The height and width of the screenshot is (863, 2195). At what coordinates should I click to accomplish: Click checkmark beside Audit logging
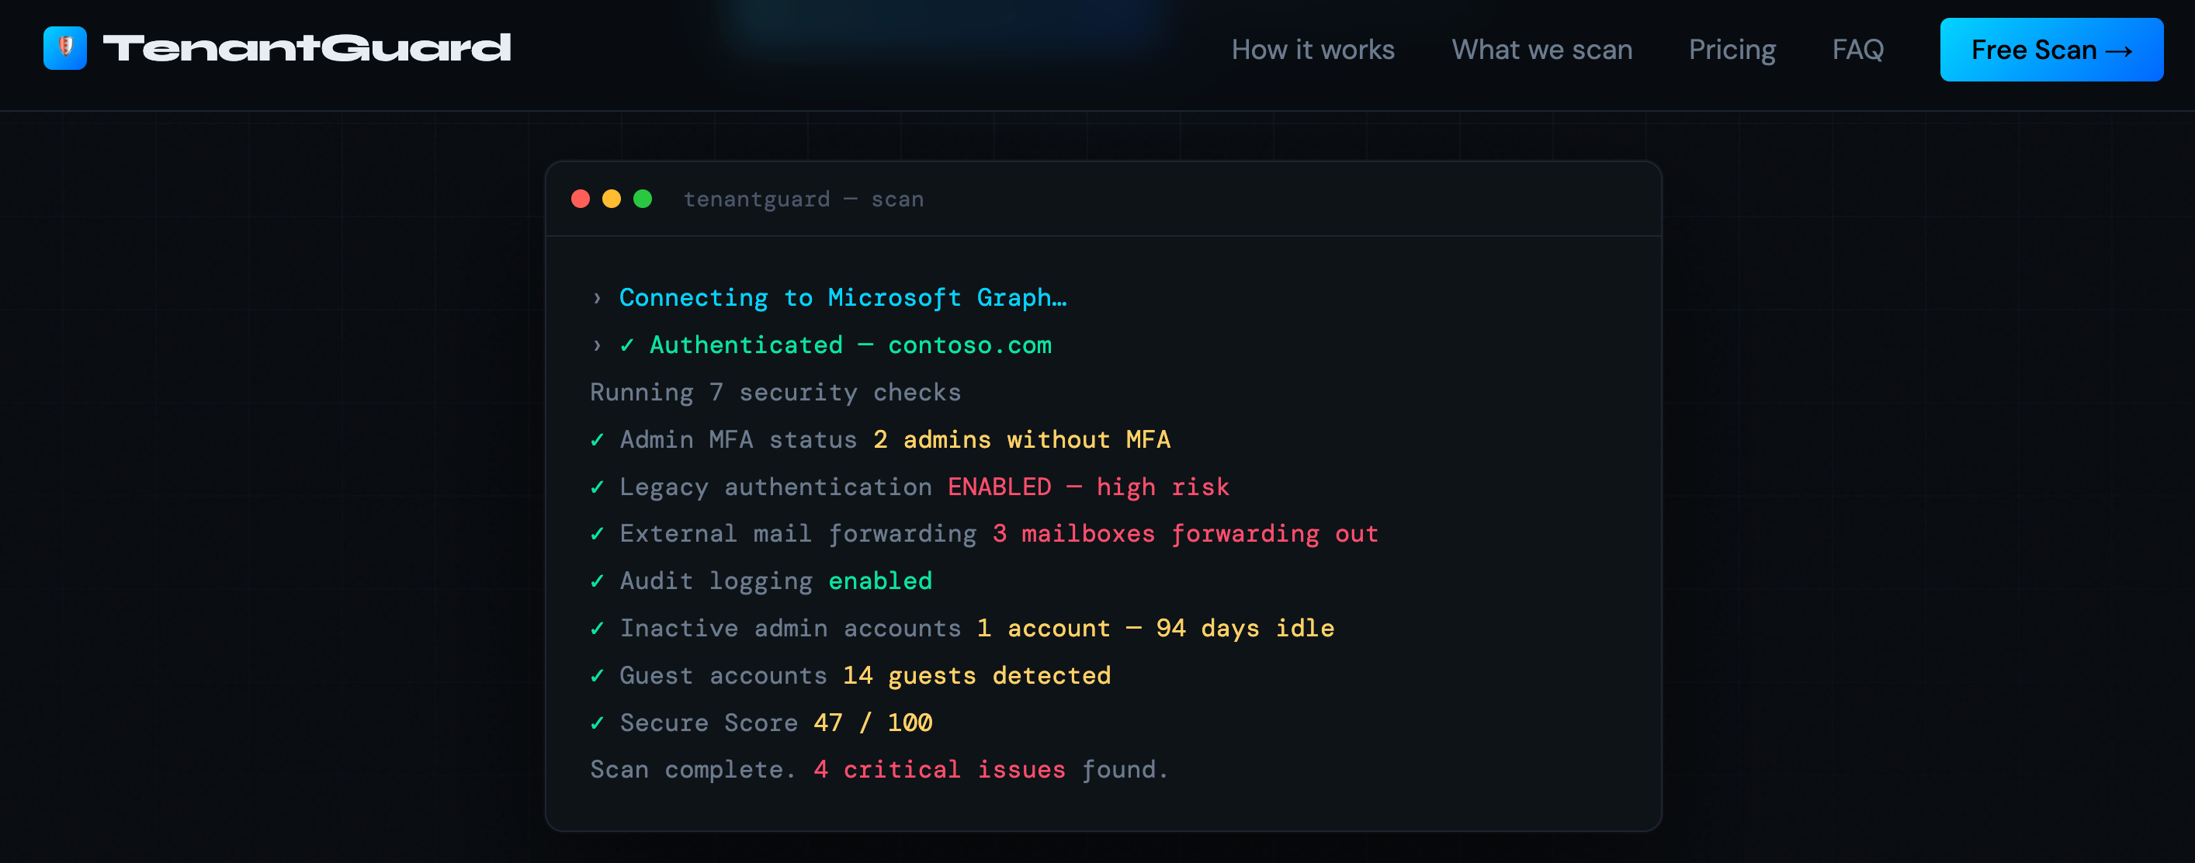[x=596, y=581]
